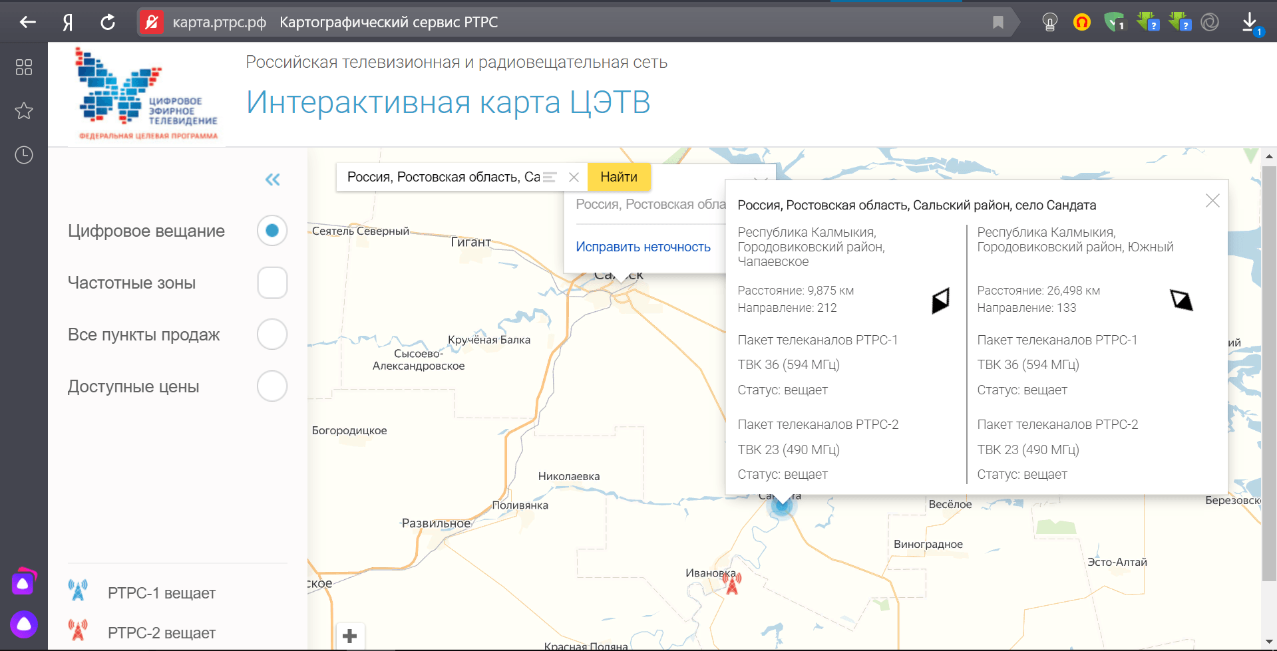Click the Цифровое эфирное телевидение logo
The width and height of the screenshot is (1277, 651).
pos(148,94)
